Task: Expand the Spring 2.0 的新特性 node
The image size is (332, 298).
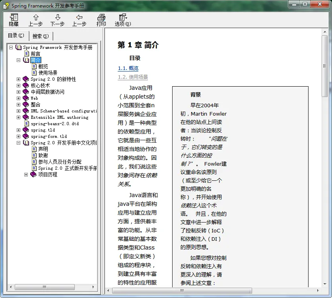Action: click(x=18, y=79)
